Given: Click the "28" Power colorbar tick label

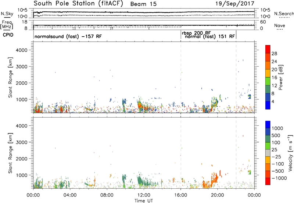Looking at the screenshot, I should pos(274,53).
